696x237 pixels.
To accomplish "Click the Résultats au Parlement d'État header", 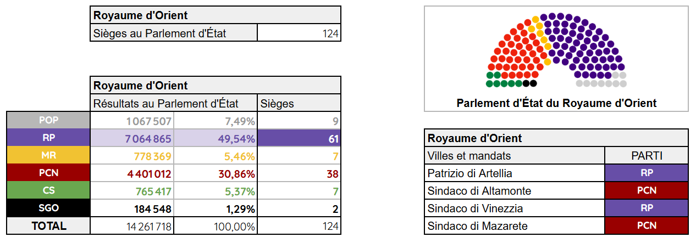I will pos(174,103).
